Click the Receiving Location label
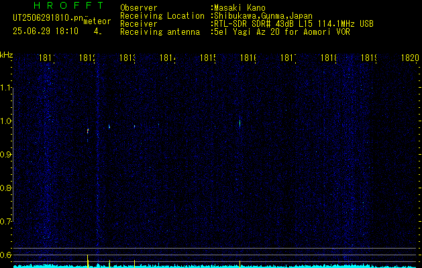Image resolution: width=422 pixels, height=268 pixels. 162,16
